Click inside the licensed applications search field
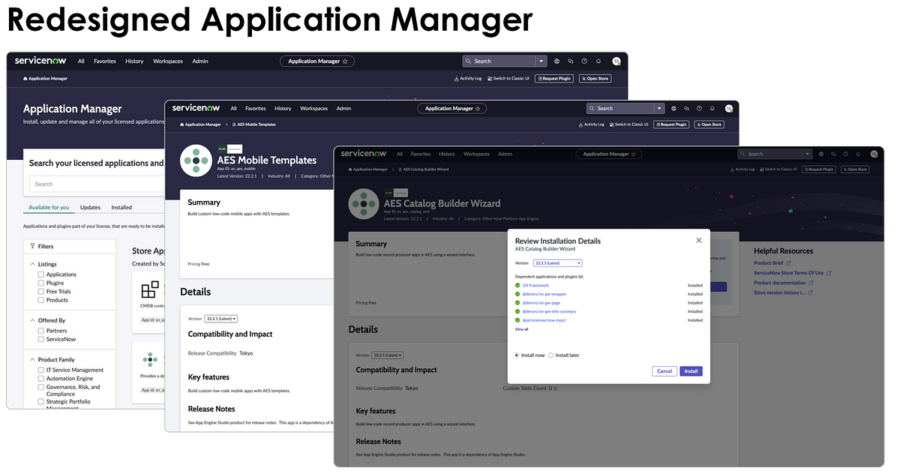The width and height of the screenshot is (900, 474). coord(97,184)
